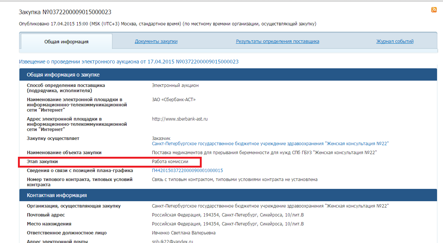Click the purchase number heading Закупка №0372200009015000023
Screen dimensions: 443x243
click(x=65, y=12)
